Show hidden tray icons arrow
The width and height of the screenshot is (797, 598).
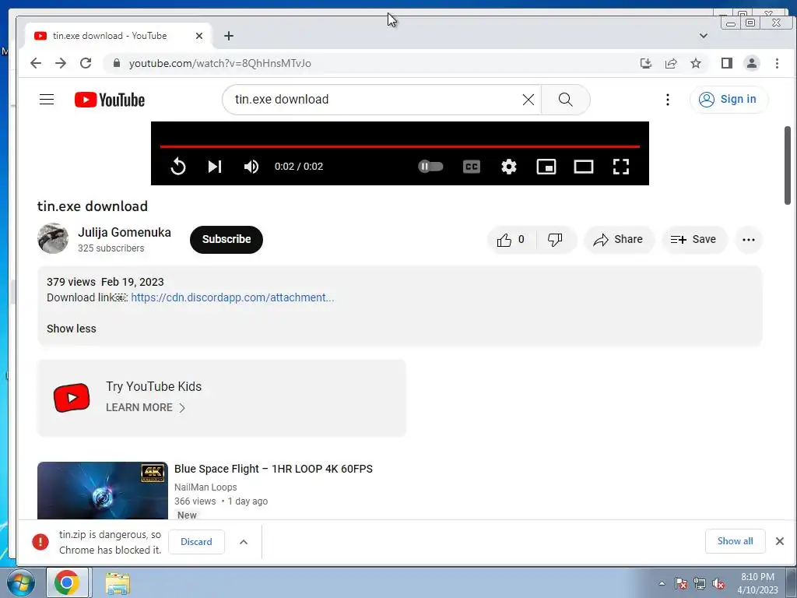662,583
